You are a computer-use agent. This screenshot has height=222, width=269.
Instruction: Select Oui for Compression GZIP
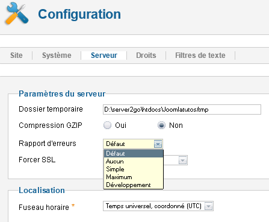pos(107,125)
